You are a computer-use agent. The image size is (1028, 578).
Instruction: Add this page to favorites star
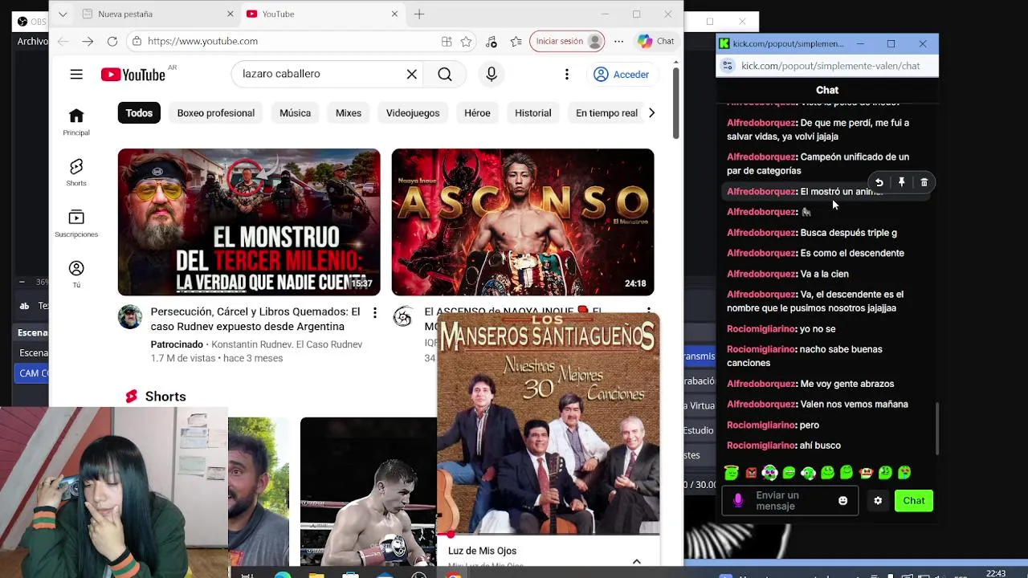(x=466, y=41)
